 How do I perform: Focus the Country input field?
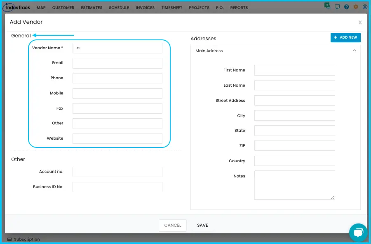tap(295, 161)
